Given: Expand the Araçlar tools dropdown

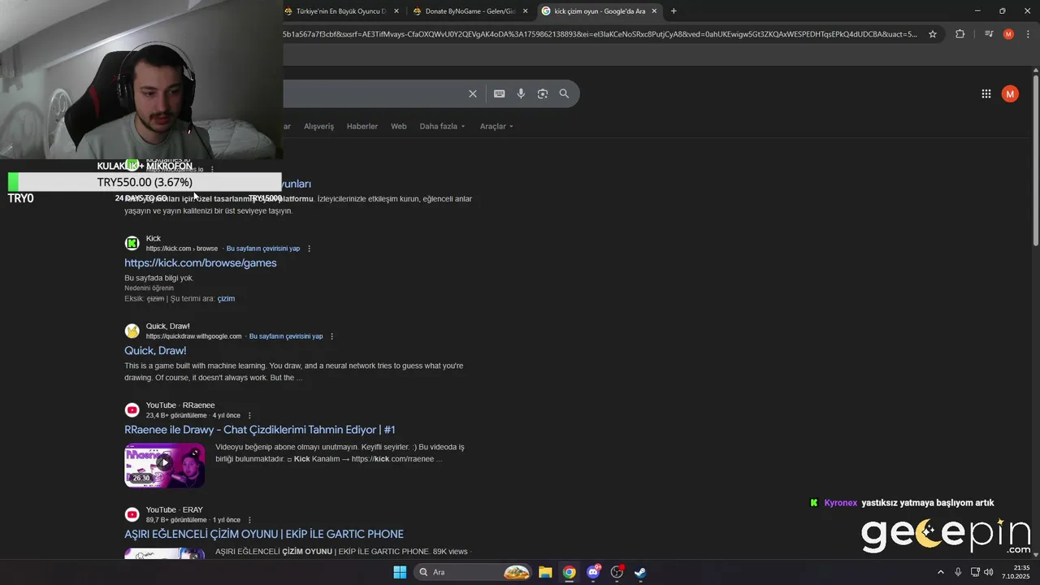Looking at the screenshot, I should point(496,127).
